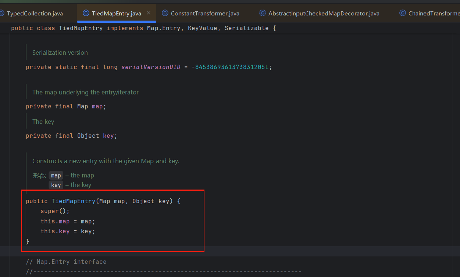Click the 'Serialization version' doc comment
Viewport: 460px width, 277px height.
point(60,53)
